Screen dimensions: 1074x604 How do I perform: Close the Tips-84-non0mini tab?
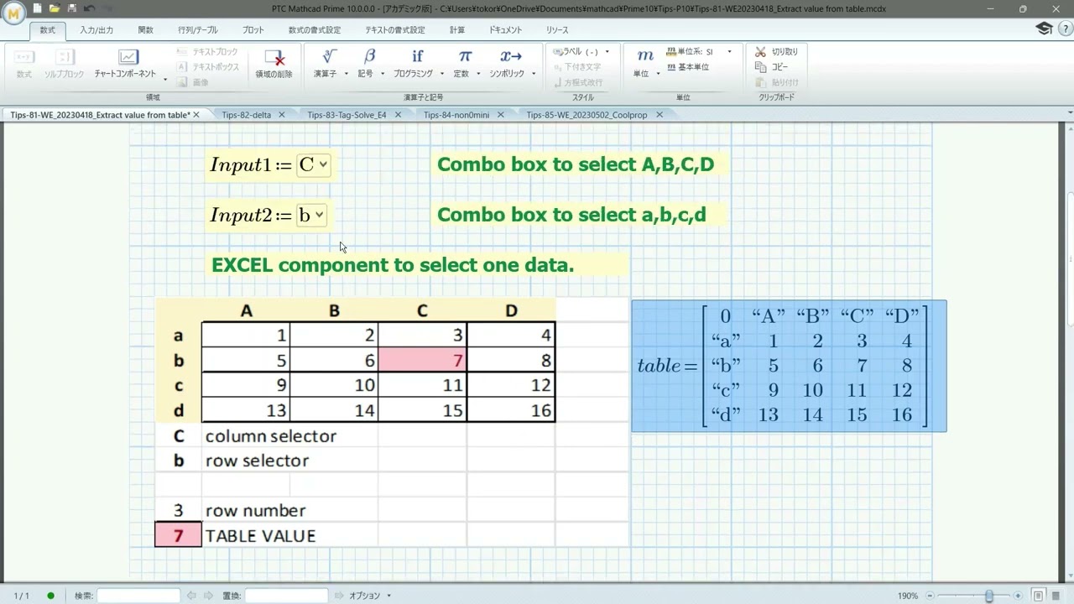pos(499,115)
